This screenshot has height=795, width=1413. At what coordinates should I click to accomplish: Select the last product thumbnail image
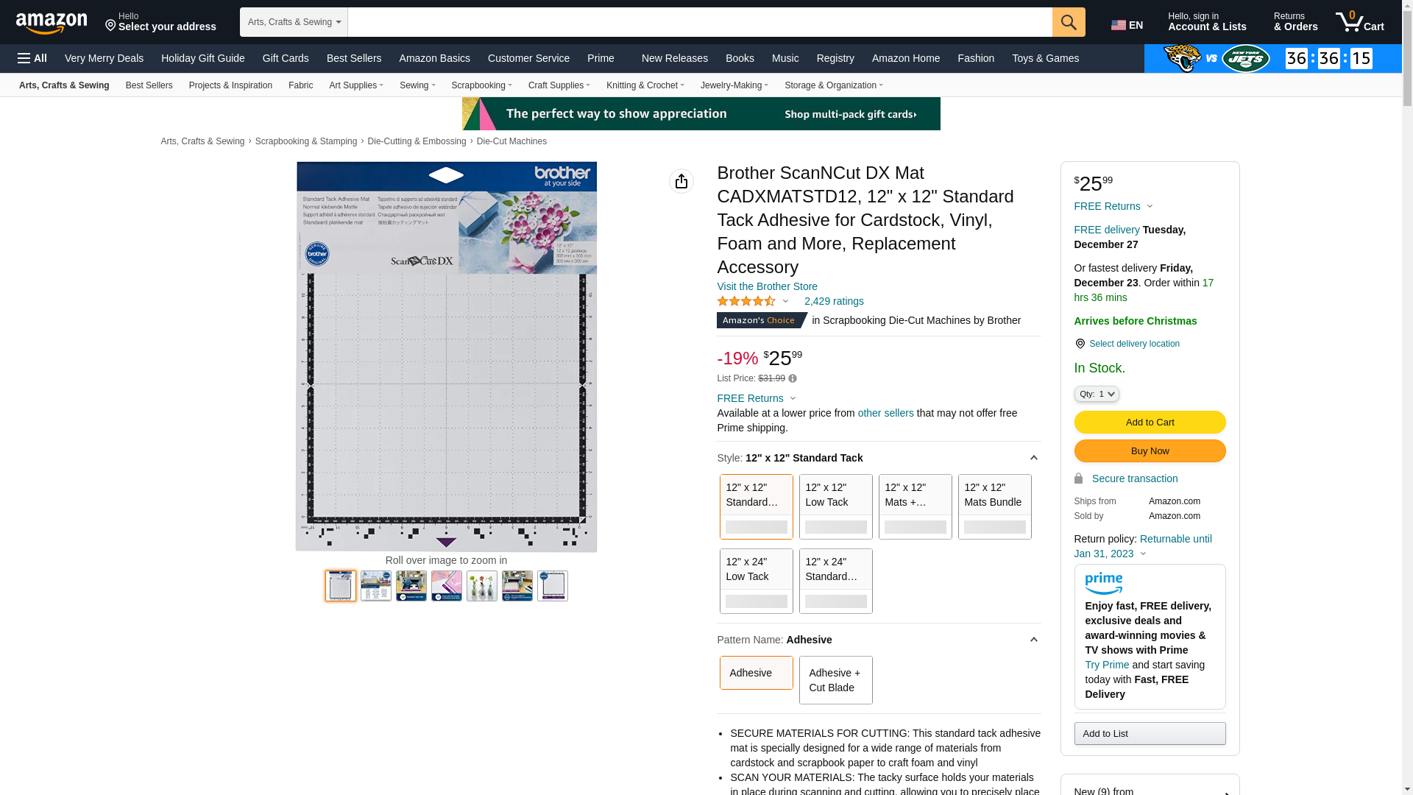click(552, 586)
